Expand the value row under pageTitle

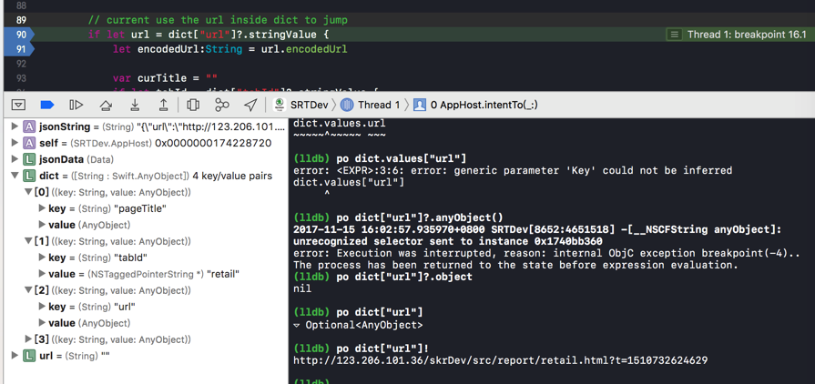(42, 225)
